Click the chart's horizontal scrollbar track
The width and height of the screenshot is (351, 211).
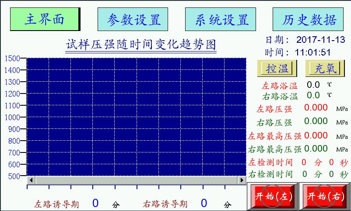(137, 180)
